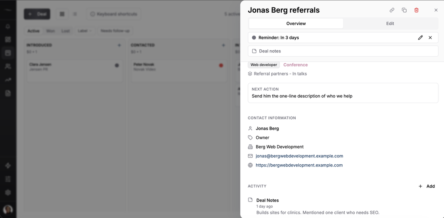Click the red status dot on Peter Novak card

tap(221, 65)
